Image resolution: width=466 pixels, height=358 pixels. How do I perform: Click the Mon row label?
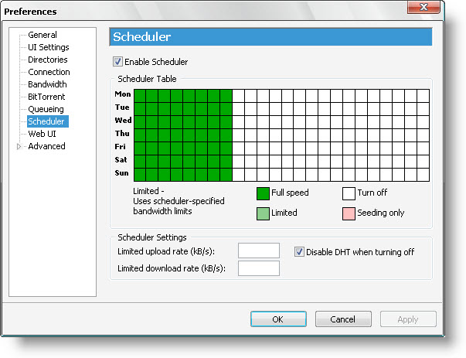[123, 94]
